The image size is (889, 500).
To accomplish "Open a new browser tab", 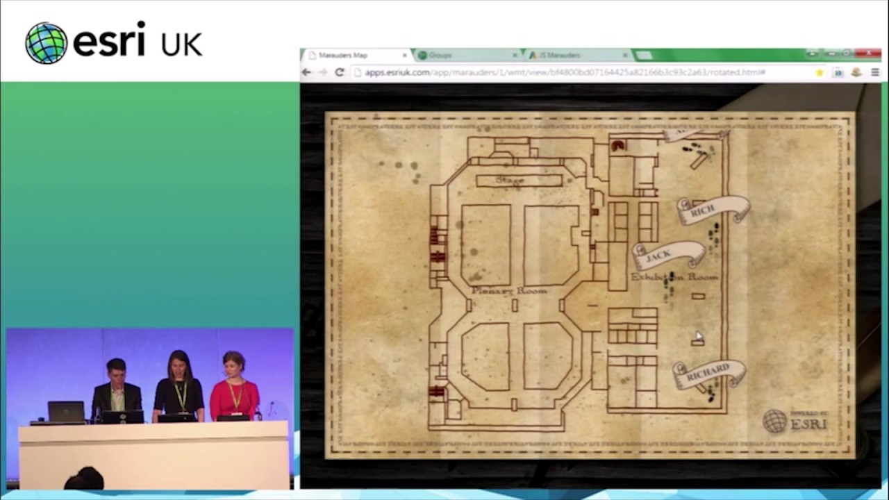I will [644, 56].
